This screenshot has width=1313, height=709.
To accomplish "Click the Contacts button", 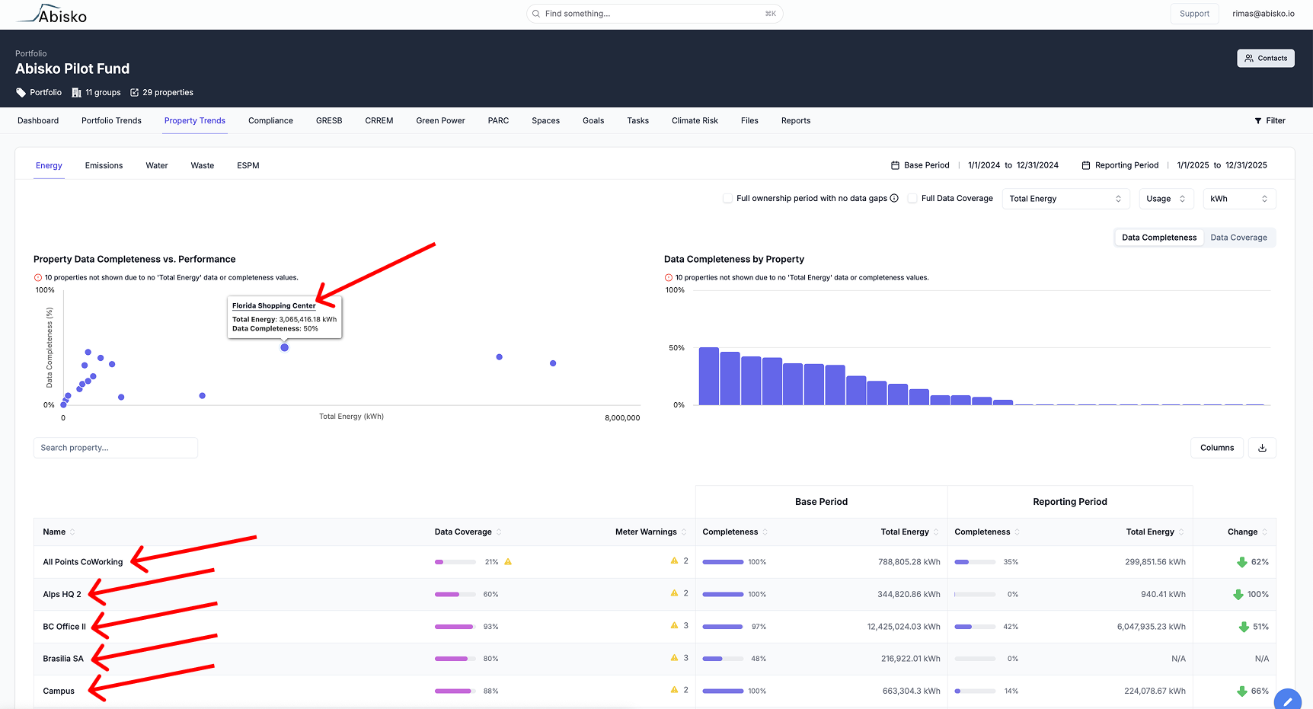I will (x=1265, y=58).
